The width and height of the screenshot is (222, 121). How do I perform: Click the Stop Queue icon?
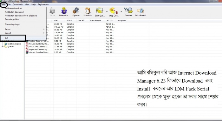point(114,11)
